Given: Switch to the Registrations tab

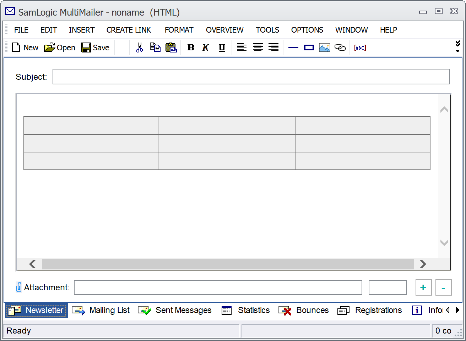Looking at the screenshot, I should [x=370, y=311].
